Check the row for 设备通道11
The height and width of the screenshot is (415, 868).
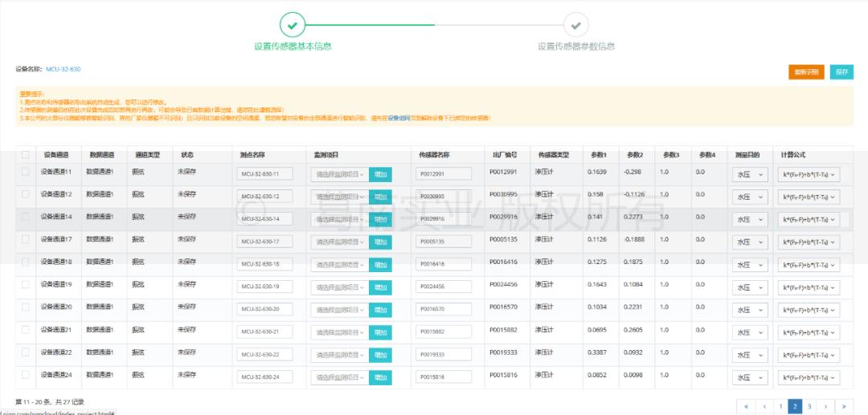(x=26, y=172)
